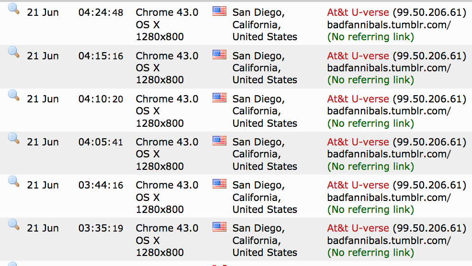The height and width of the screenshot is (266, 472).
Task: Select the 04:10:20 timestamp text
Action: pos(101,99)
